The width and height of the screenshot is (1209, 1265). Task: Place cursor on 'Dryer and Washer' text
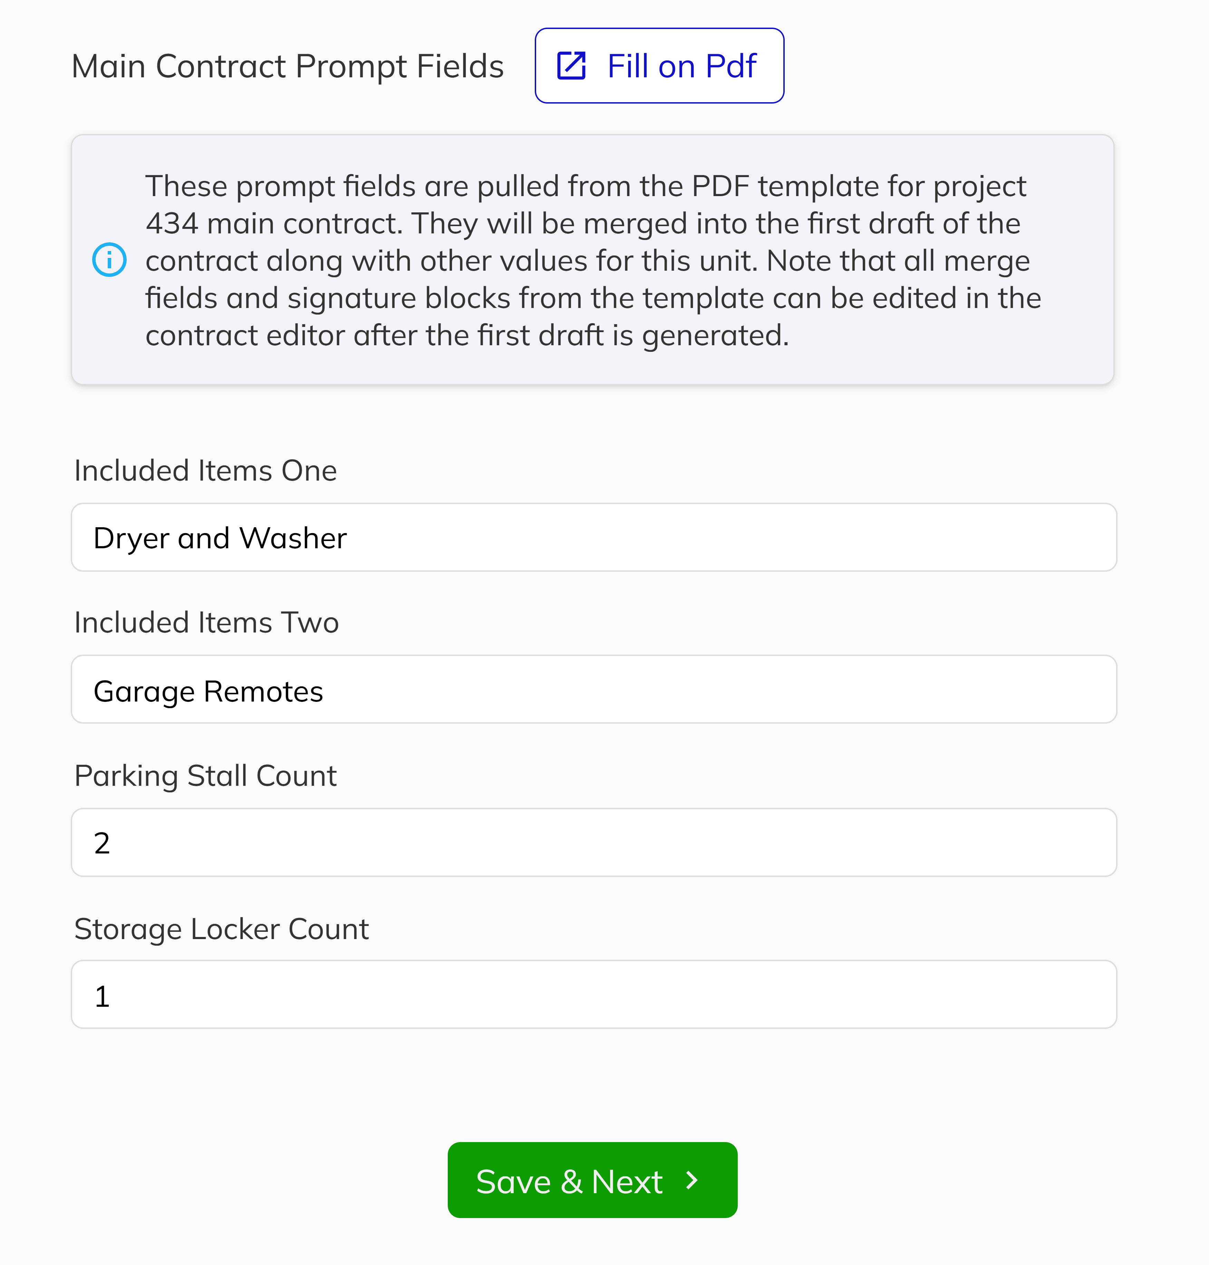220,538
